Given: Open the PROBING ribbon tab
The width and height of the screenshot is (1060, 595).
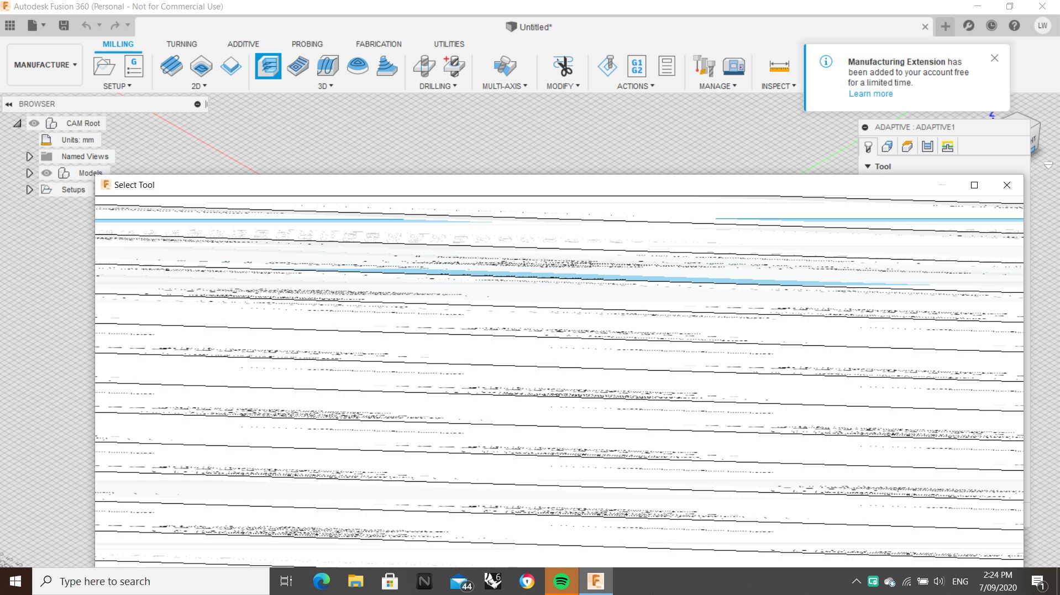Looking at the screenshot, I should pos(307,44).
